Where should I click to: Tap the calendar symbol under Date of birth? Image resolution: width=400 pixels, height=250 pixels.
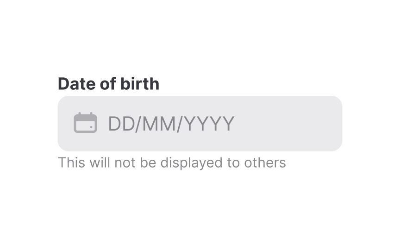(x=85, y=123)
